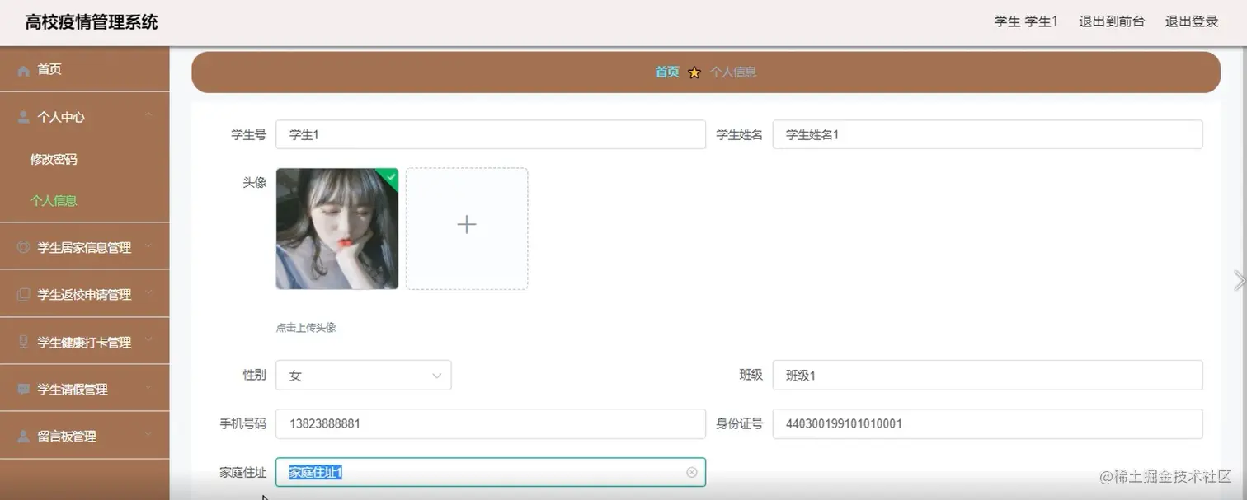
Task: Click the star icon in the breadcrumb bar
Action: 694,72
